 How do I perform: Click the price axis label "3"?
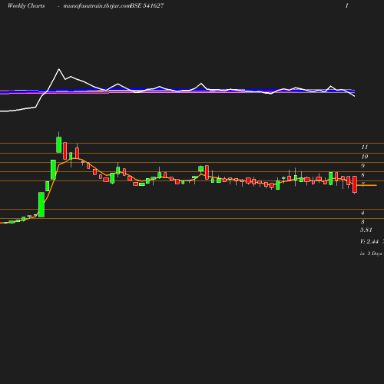coord(362,222)
